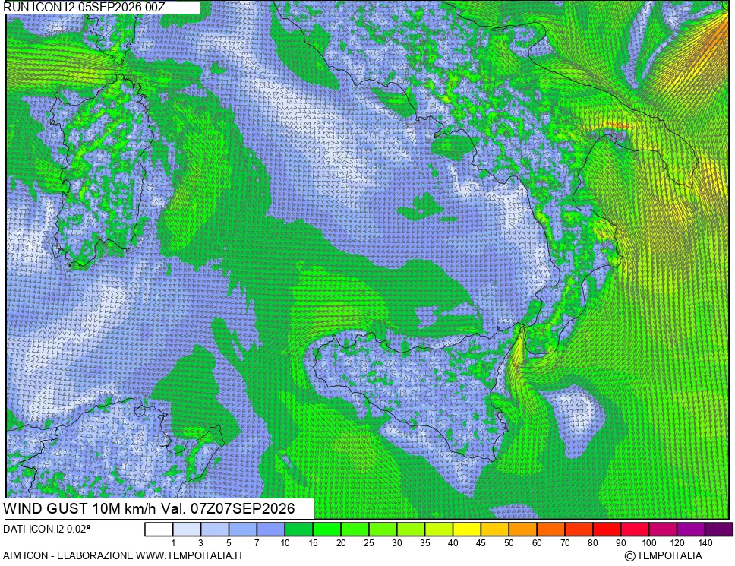Choose orange legend swatch between 50 and 60

point(523,530)
